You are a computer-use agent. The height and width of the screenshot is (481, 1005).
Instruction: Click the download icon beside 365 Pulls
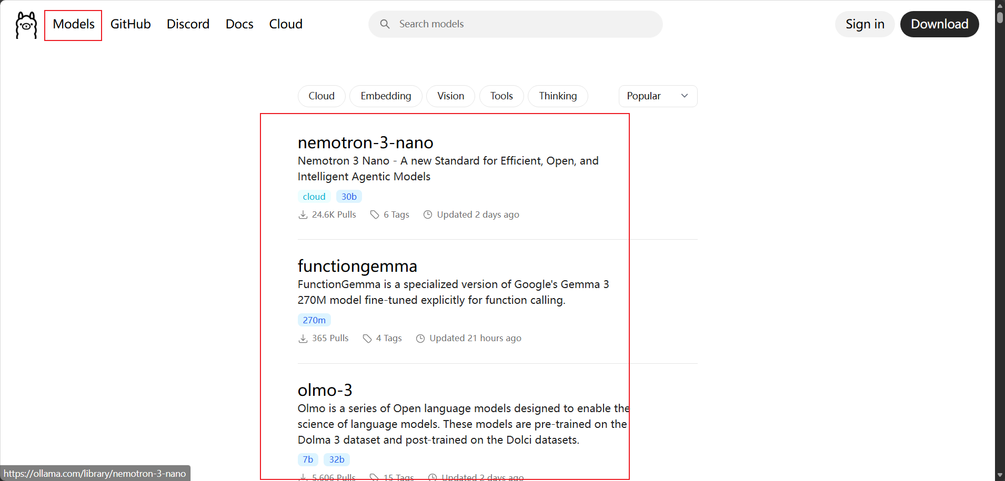pyautogui.click(x=303, y=339)
